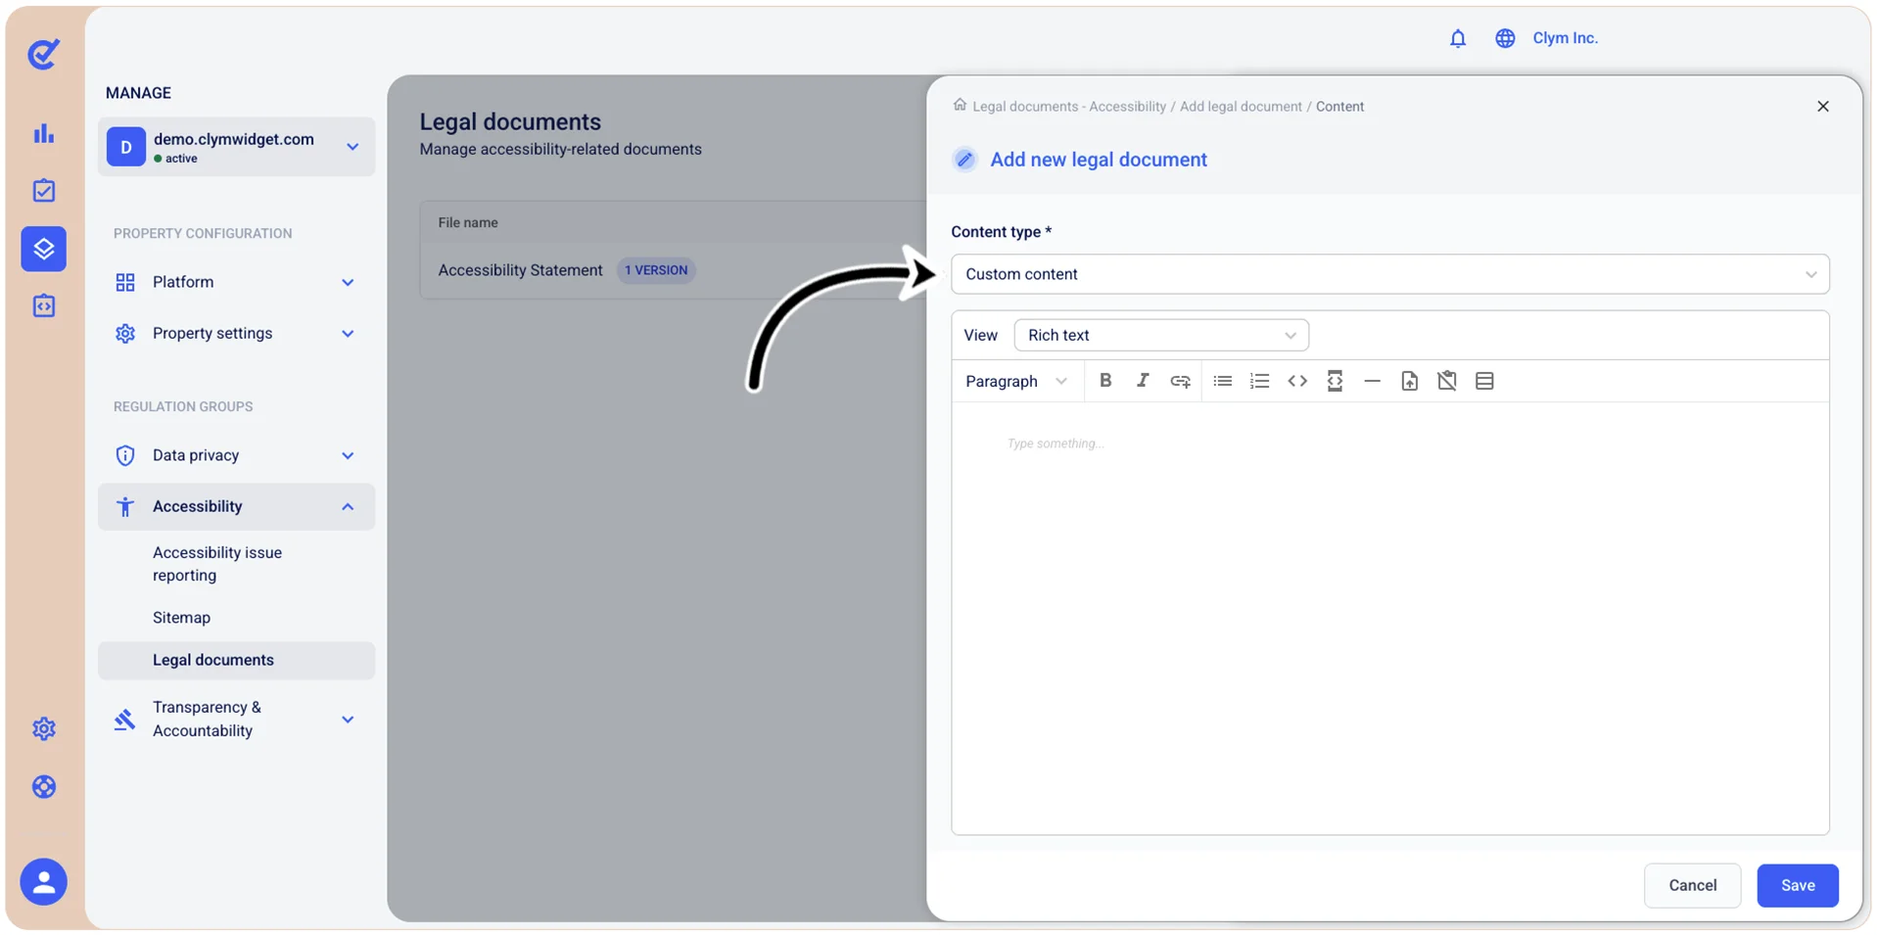Insert a bulleted list
Image resolution: width=1877 pixels, height=935 pixels.
[1223, 381]
